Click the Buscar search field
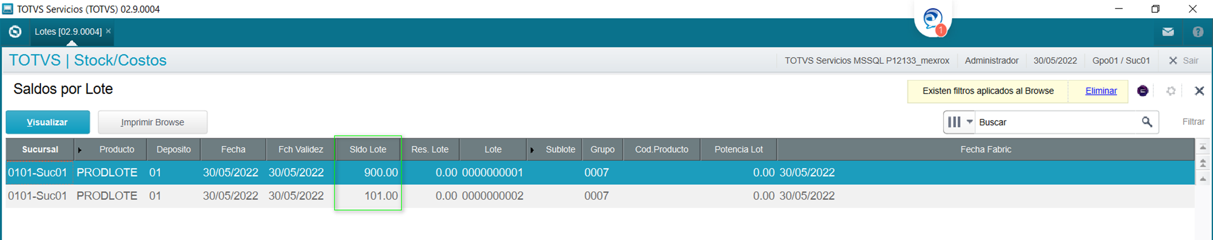The width and height of the screenshot is (1213, 240). pyautogui.click(x=1055, y=122)
